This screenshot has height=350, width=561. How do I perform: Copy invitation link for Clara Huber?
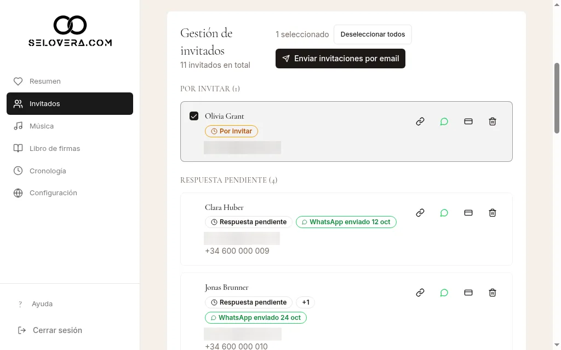point(420,213)
